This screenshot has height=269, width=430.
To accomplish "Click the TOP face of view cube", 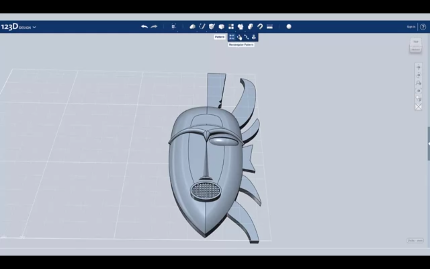I will point(416,42).
